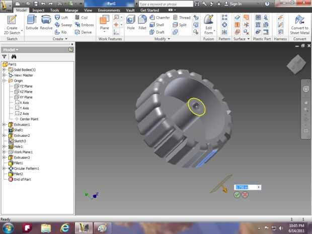Expand the Hole1 feature node
Viewport: 312px width, 234px height.
pyautogui.click(x=4, y=146)
